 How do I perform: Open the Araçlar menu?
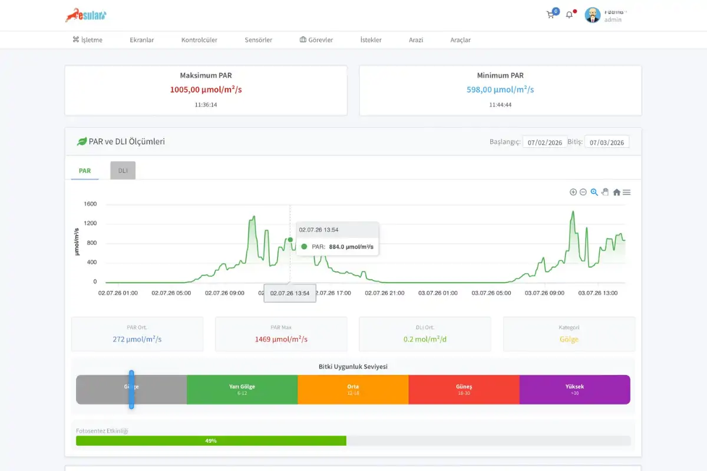[x=461, y=40]
